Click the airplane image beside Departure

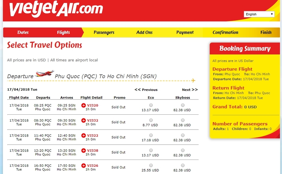point(44,73)
